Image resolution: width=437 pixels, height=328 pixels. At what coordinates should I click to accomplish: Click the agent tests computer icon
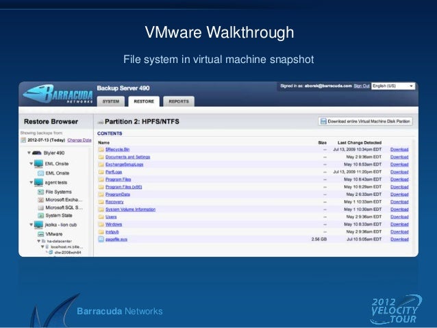point(39,183)
